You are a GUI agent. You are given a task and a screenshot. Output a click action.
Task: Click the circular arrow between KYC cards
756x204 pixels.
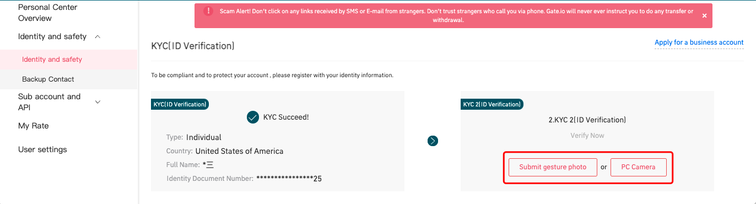coord(433,141)
